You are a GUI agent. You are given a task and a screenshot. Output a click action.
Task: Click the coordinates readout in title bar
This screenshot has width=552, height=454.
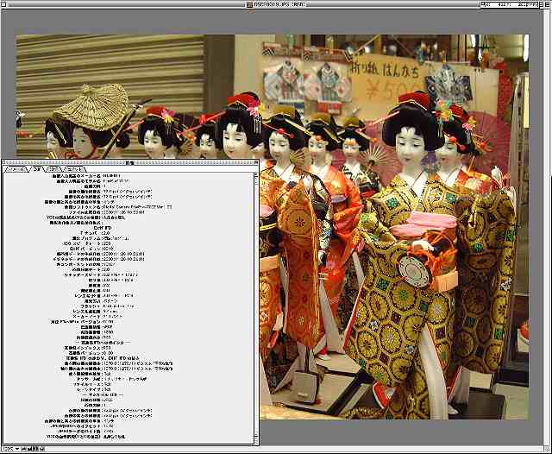pos(511,4)
